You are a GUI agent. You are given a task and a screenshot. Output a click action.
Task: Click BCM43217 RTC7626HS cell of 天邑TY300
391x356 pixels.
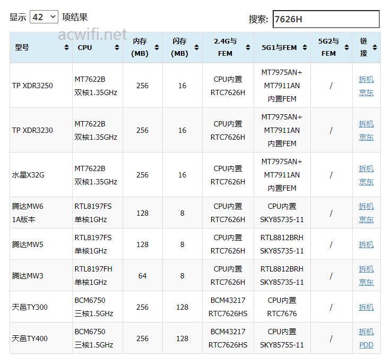[x=228, y=307]
